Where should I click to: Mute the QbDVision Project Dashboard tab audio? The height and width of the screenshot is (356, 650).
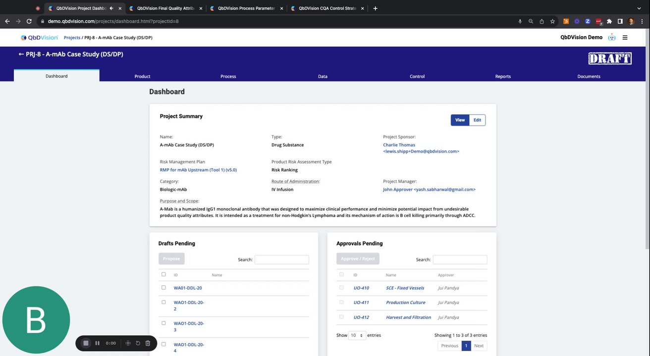point(111,8)
